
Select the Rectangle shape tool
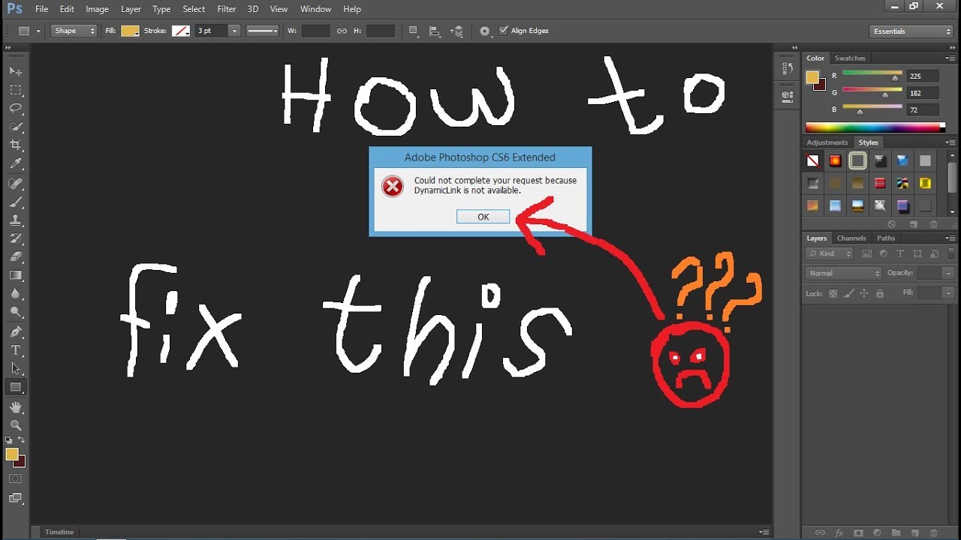(15, 388)
